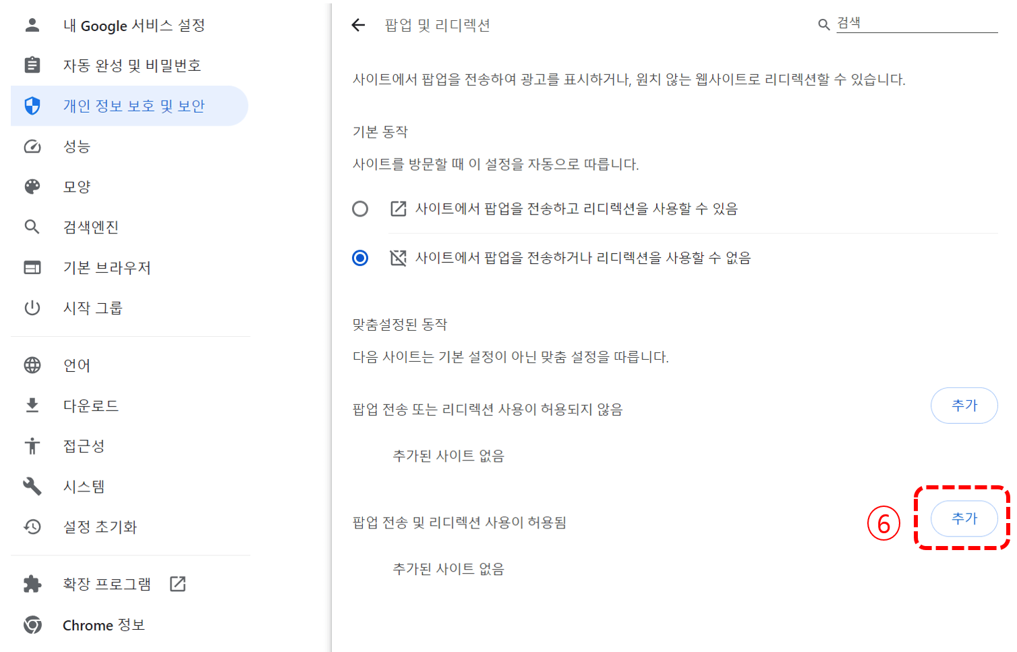Image resolution: width=1017 pixels, height=652 pixels.
Task: Click 추가 next to disallowed sites section
Action: (x=964, y=405)
